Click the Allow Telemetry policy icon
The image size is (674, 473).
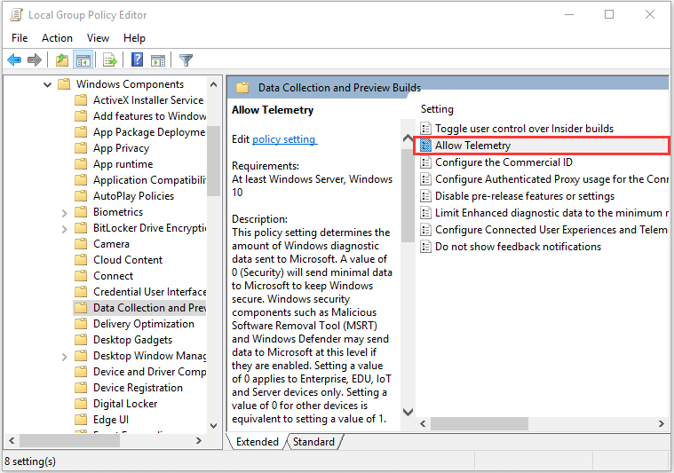point(425,146)
